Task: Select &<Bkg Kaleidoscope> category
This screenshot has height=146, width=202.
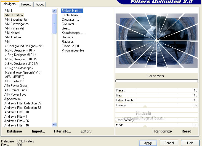Action: pos(19,68)
